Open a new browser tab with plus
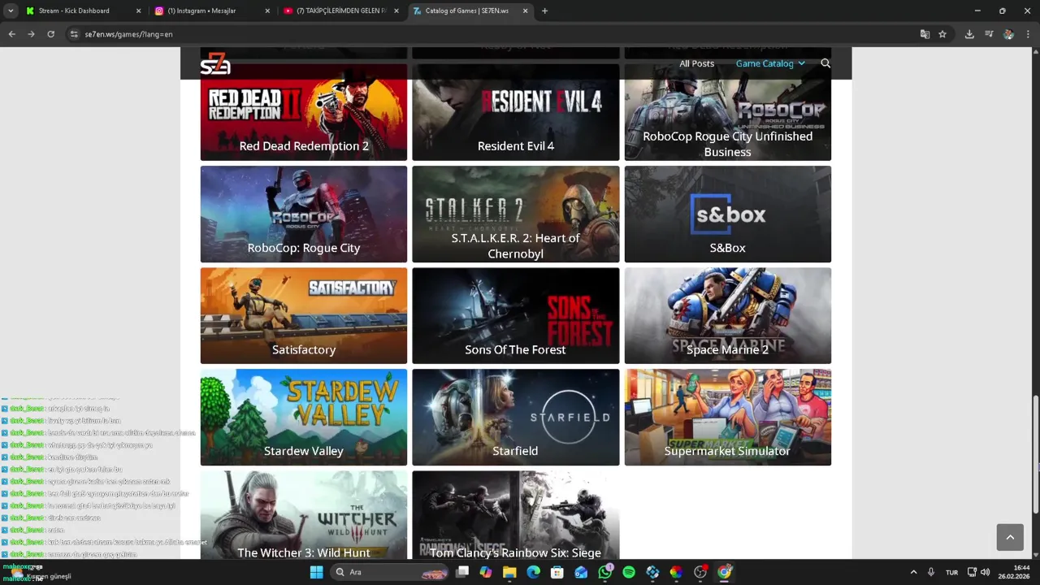The image size is (1040, 585). pyautogui.click(x=544, y=11)
